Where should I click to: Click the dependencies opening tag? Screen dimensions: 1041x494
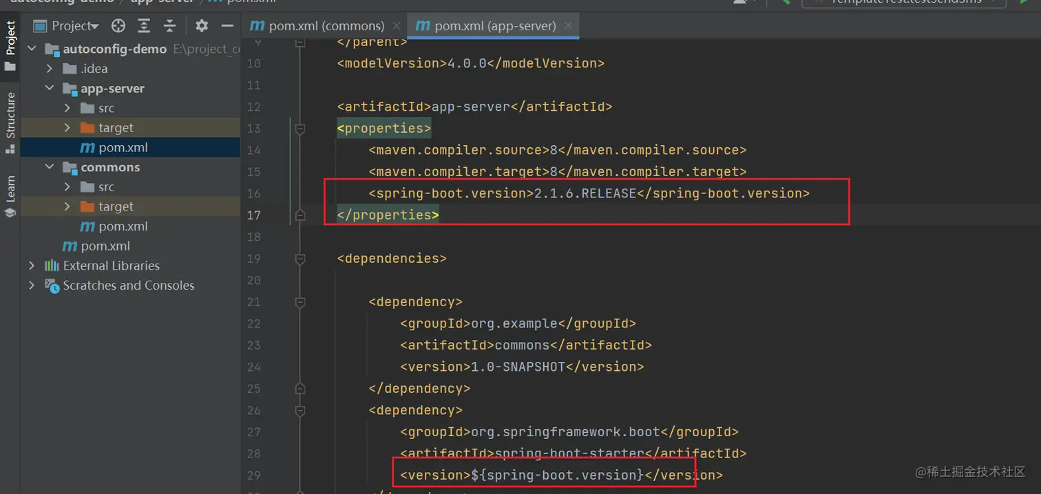click(x=392, y=259)
